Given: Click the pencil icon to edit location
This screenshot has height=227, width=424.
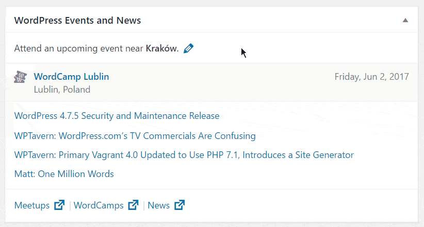Looking at the screenshot, I should (x=188, y=49).
